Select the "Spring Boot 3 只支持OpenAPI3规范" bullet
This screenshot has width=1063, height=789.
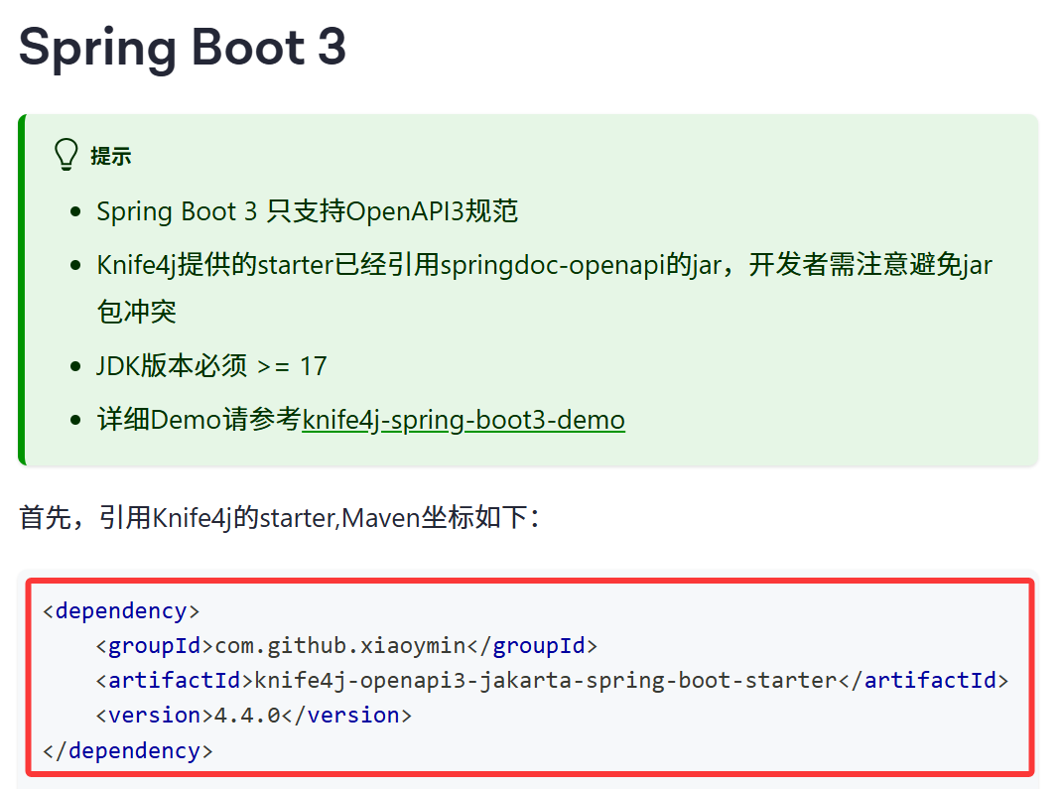click(x=307, y=211)
